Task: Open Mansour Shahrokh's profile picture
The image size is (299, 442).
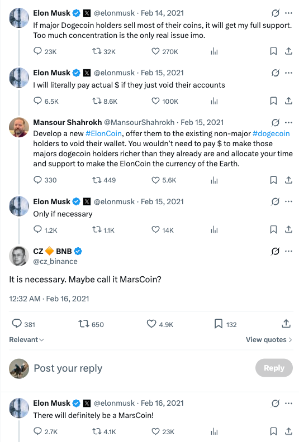Action: pos(19,127)
